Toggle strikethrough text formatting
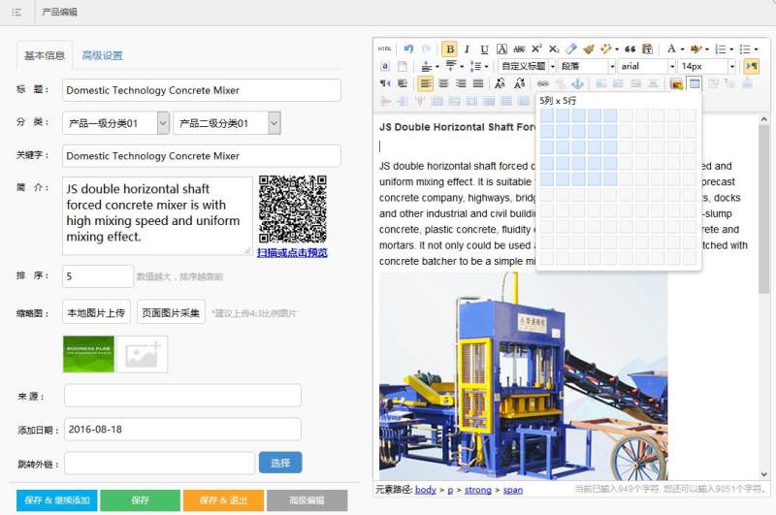The width and height of the screenshot is (776, 515). [x=519, y=48]
